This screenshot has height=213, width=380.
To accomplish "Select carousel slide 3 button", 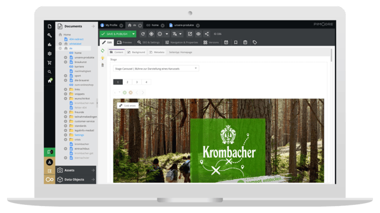I will coord(137,82).
